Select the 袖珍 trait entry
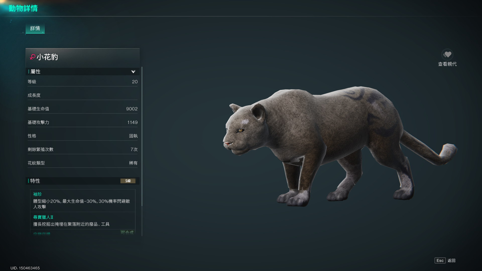The width and height of the screenshot is (482, 271). click(83, 201)
